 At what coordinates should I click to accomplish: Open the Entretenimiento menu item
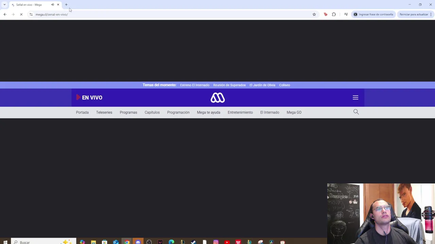coord(240,113)
